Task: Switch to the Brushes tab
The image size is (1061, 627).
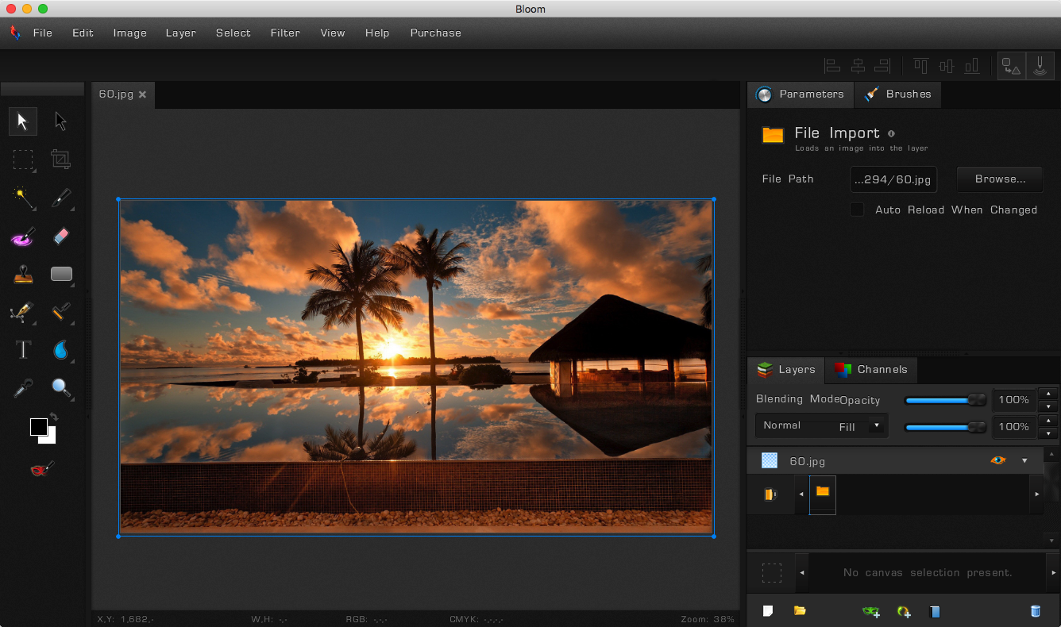Action: pyautogui.click(x=897, y=94)
